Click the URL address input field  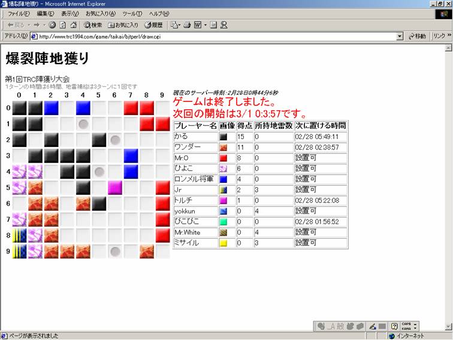click(216, 37)
